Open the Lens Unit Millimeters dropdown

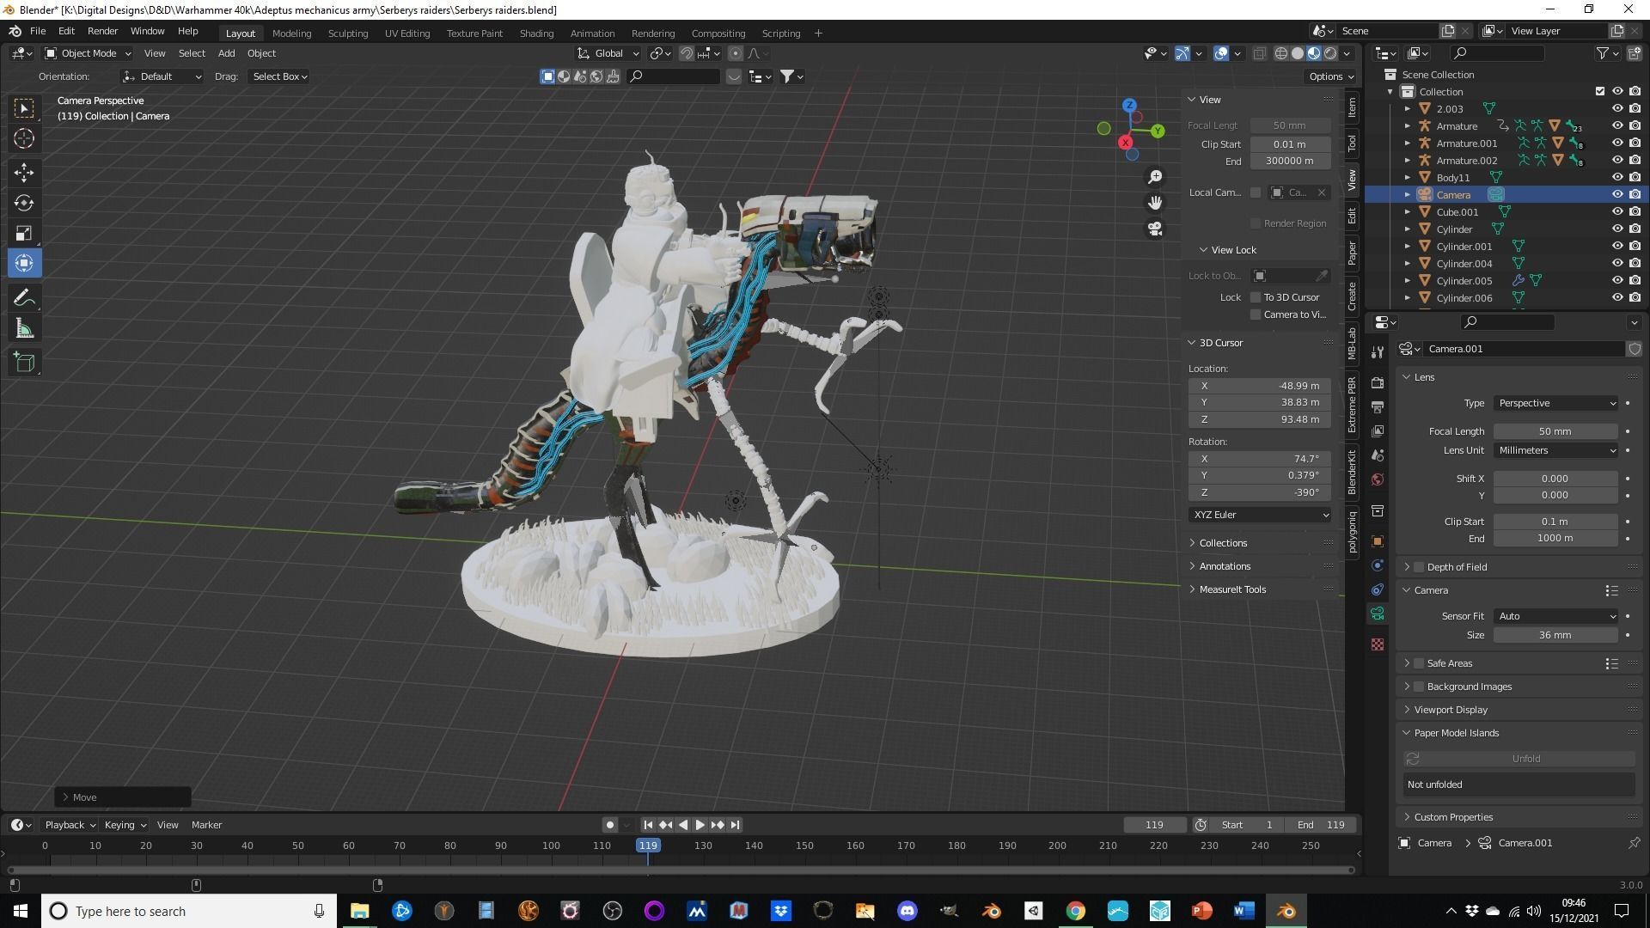[1556, 450]
